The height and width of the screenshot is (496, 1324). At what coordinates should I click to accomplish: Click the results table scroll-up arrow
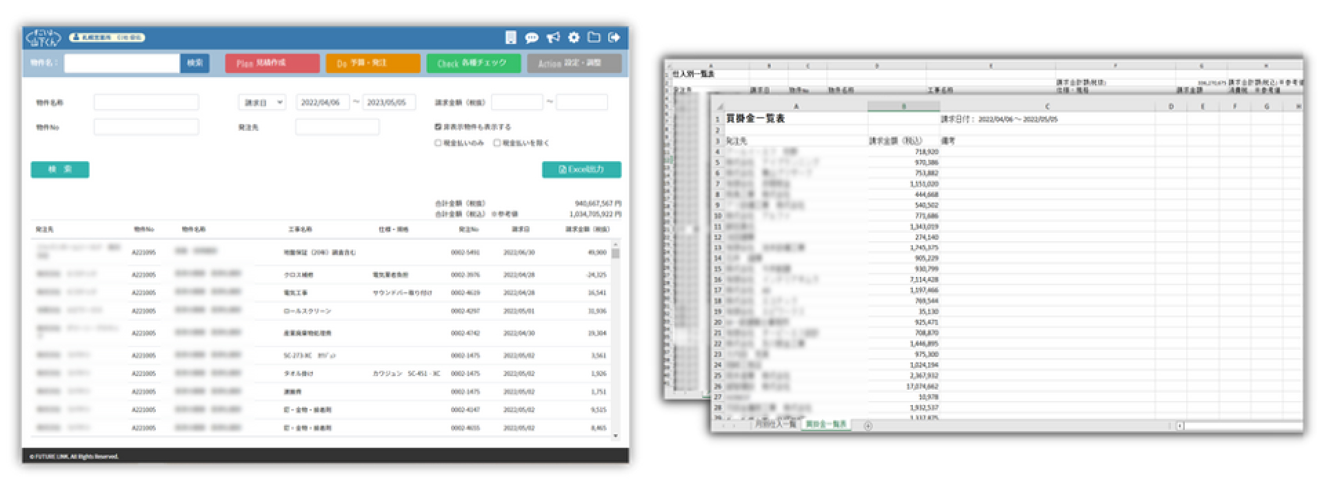[x=615, y=243]
